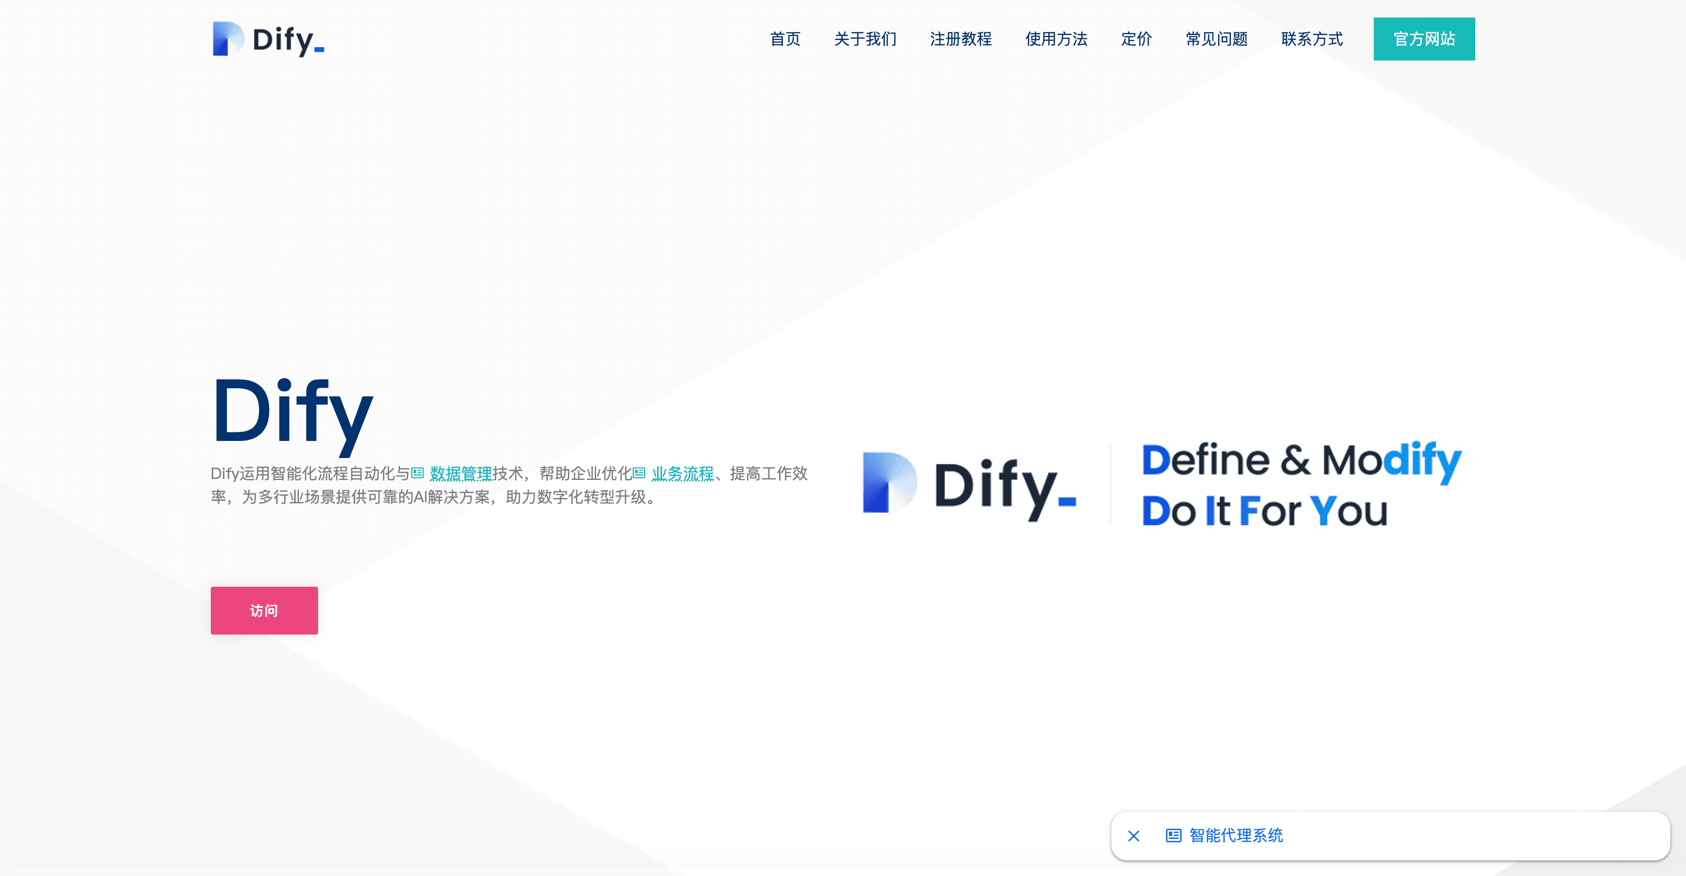Open 注册教程 from the nav bar
The image size is (1686, 876).
point(960,39)
